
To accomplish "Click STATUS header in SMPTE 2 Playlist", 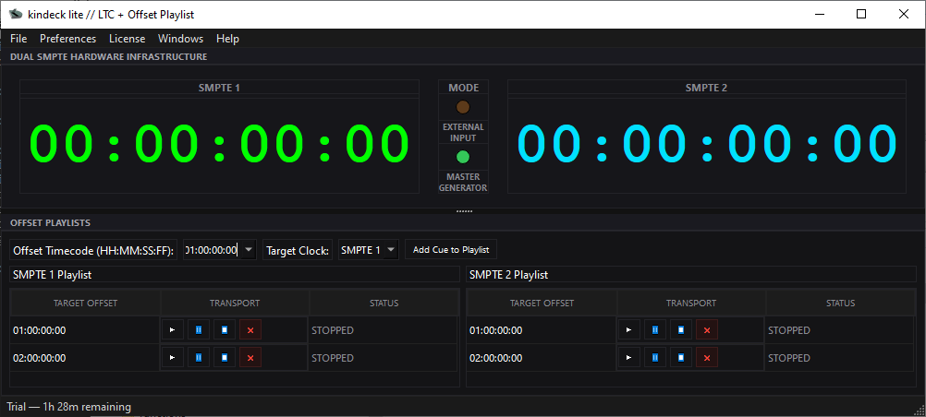I will (x=840, y=304).
